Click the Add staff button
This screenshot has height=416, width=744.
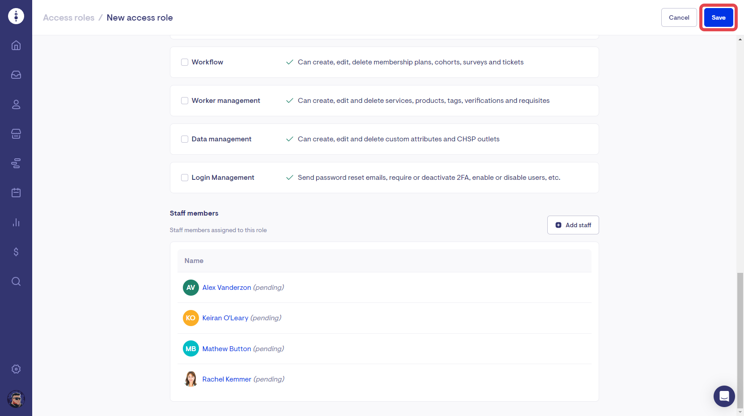coord(573,225)
